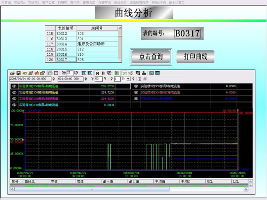
Task: Open 报表总汇 in the top menu
Action: coord(89,2)
